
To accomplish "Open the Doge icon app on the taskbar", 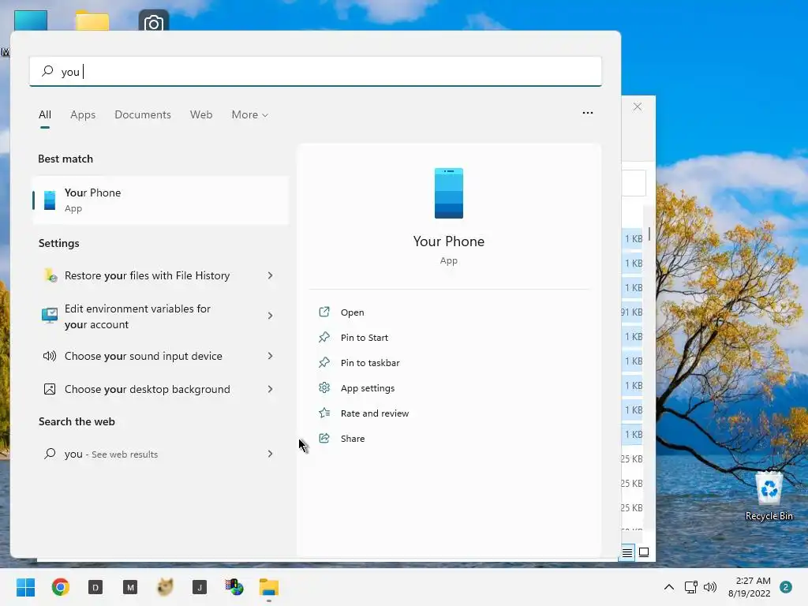I will (165, 587).
